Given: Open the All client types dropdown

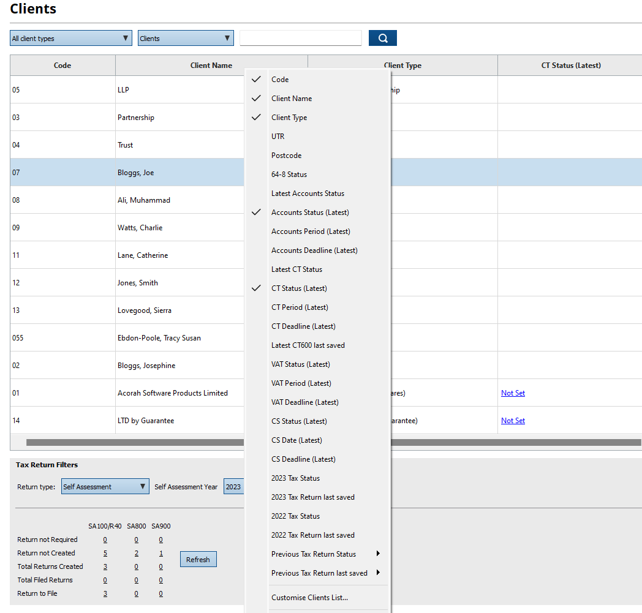Looking at the screenshot, I should point(70,39).
